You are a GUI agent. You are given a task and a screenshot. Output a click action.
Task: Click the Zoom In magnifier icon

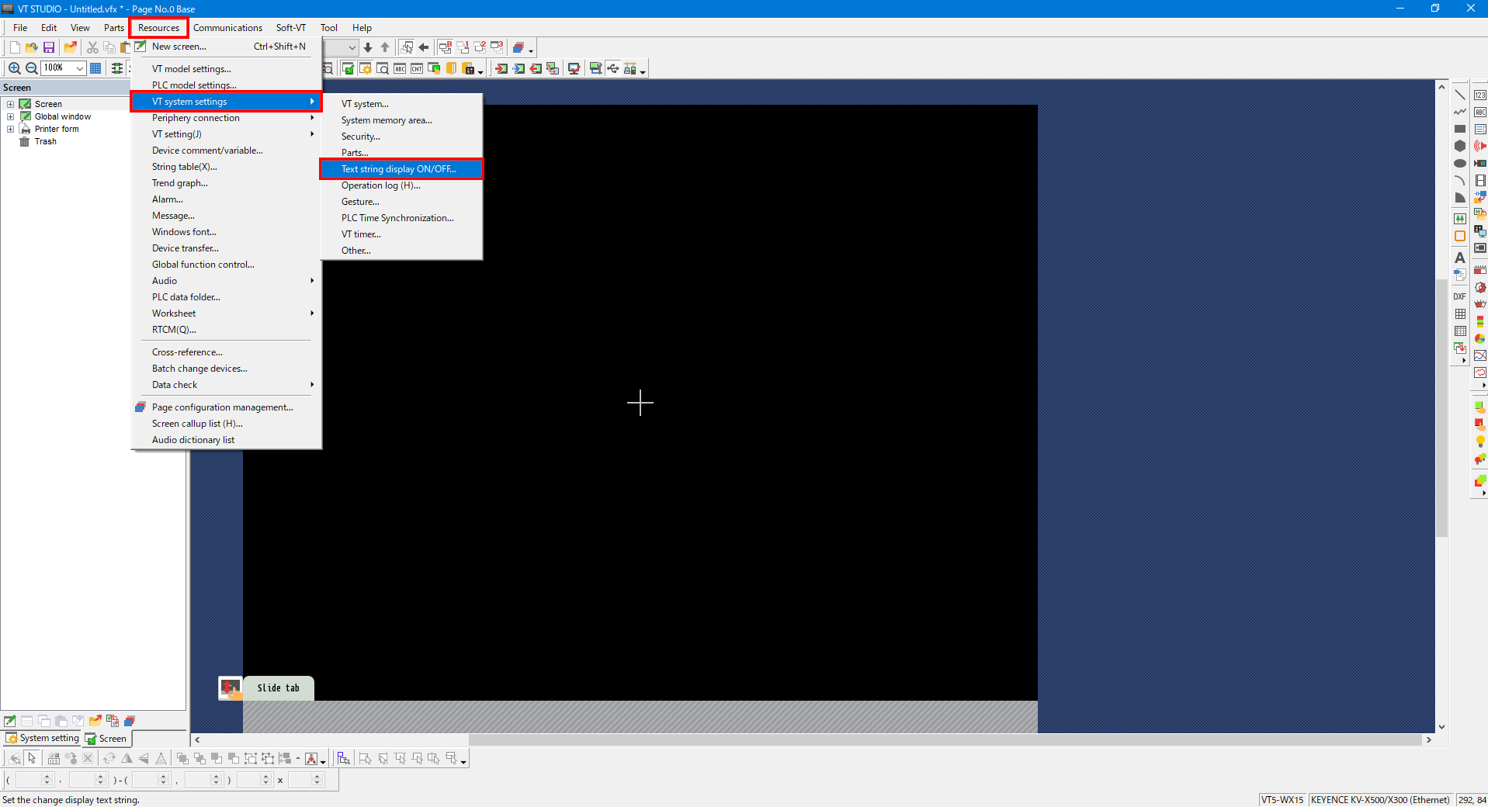point(14,68)
